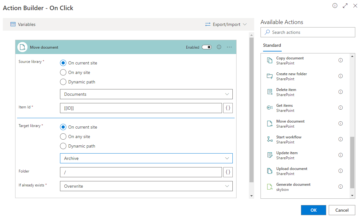Screen dimensions: 360x218
Task: Show info for Create new folder action
Action: click(340, 76)
